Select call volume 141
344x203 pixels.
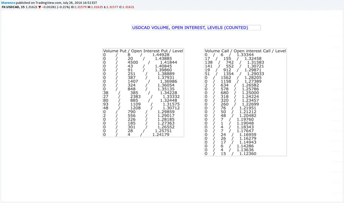pos(209,66)
